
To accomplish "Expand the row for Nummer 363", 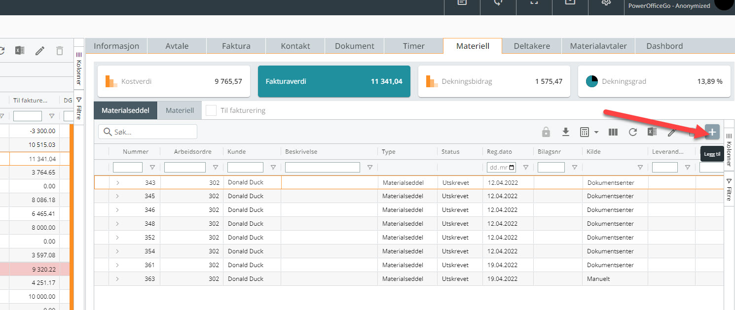I will click(117, 279).
